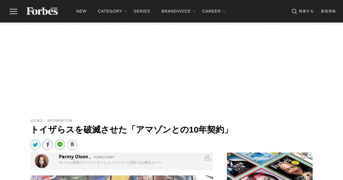Share article on Twitter
This screenshot has width=343, height=180.
coord(35,145)
